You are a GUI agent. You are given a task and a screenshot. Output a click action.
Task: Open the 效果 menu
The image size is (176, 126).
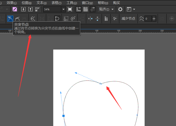[x=12, y=3]
